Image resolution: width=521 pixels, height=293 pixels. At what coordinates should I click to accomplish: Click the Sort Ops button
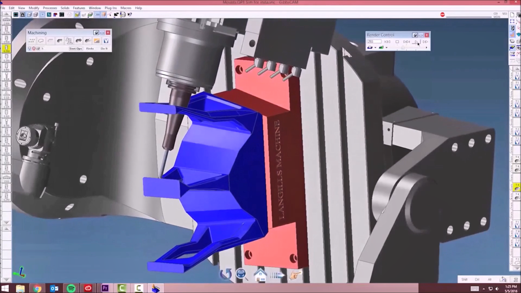[x=75, y=48]
